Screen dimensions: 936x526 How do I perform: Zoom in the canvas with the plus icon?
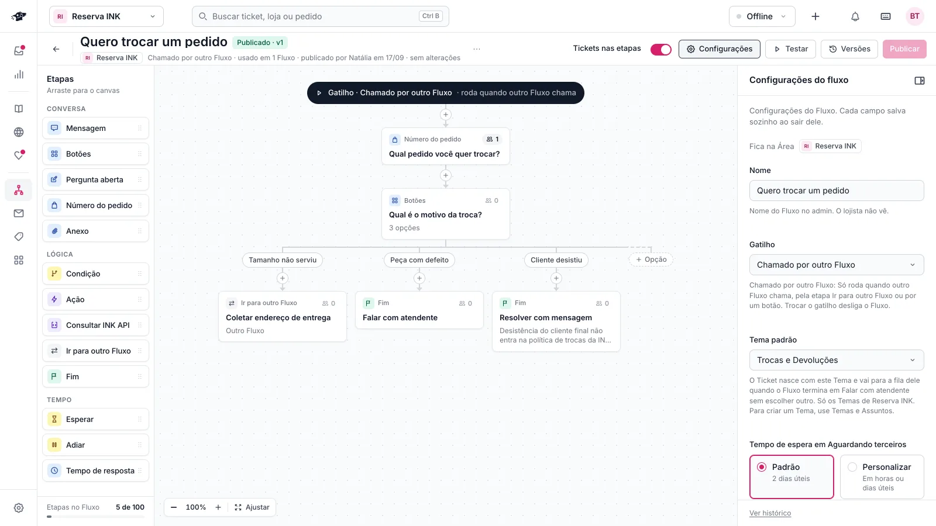pyautogui.click(x=218, y=507)
